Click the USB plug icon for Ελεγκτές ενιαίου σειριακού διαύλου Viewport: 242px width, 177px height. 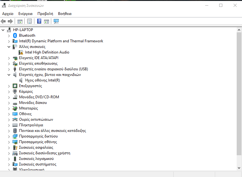click(x=15, y=69)
